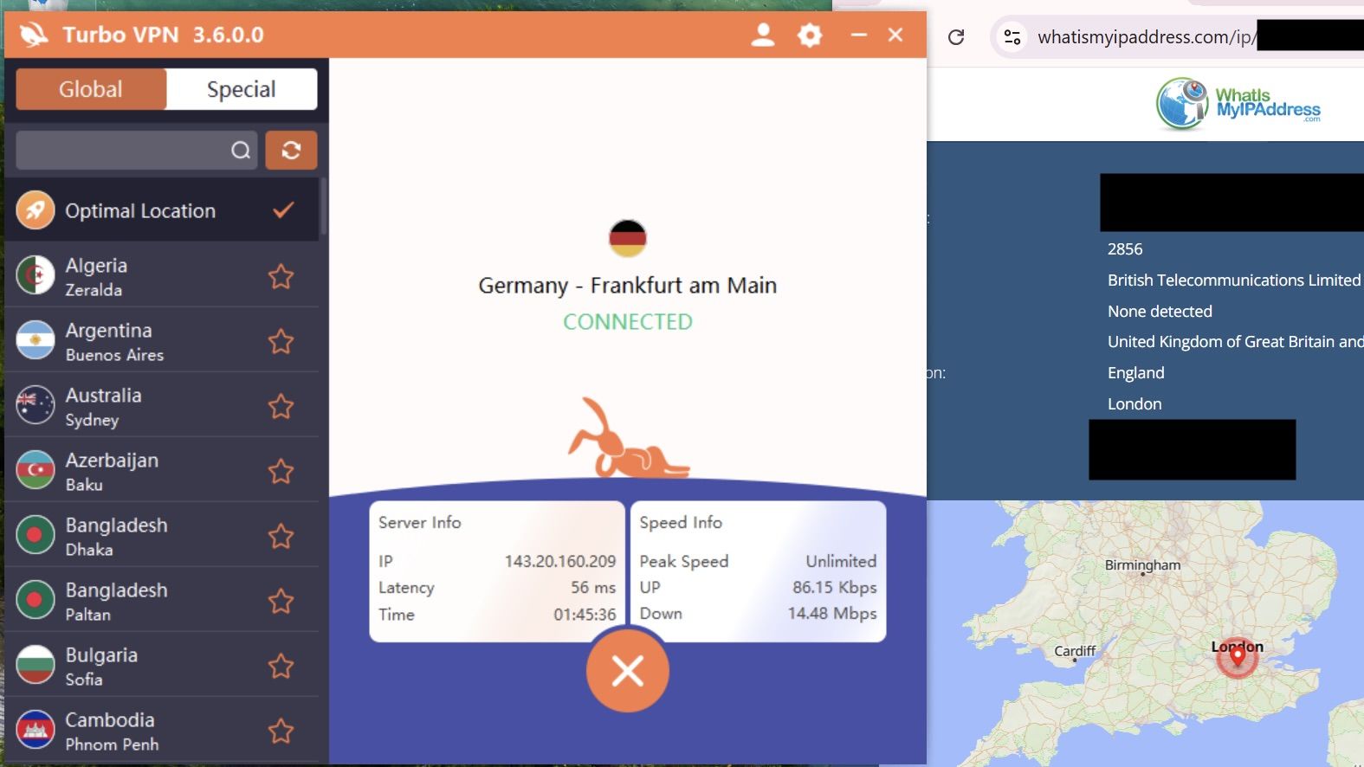Favorite the Argentina Buenos Aires server
1364x767 pixels.
(x=281, y=342)
